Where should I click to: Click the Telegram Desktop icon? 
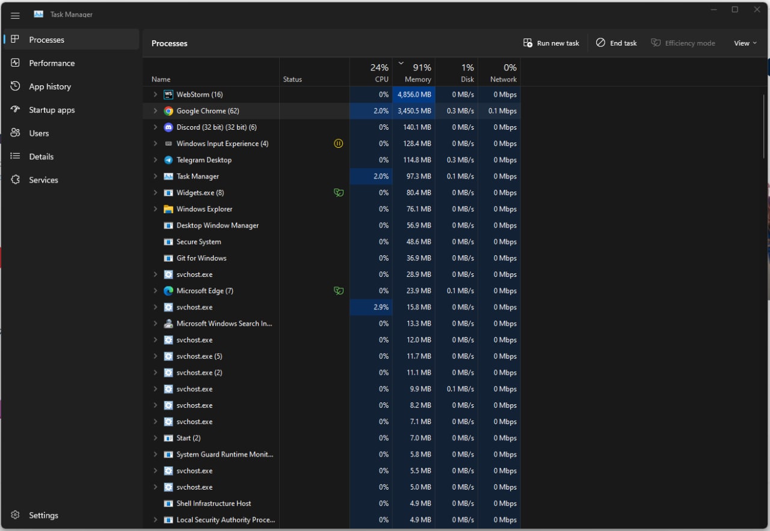tap(168, 160)
